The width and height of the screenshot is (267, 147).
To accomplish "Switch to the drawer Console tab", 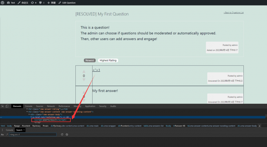I will point(9,130).
